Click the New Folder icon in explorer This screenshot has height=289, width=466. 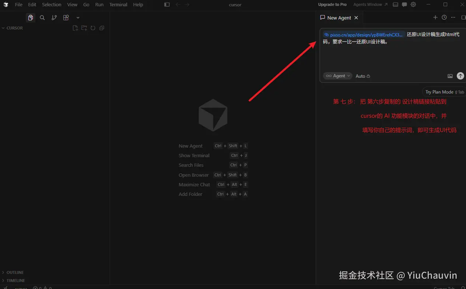tap(84, 28)
